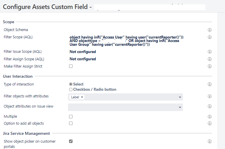Show info for object picker on customer portals

tap(210, 141)
